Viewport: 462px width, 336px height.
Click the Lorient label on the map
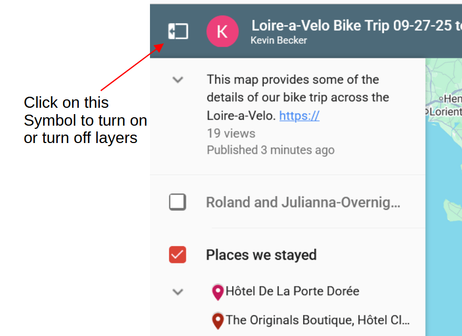click(445, 111)
